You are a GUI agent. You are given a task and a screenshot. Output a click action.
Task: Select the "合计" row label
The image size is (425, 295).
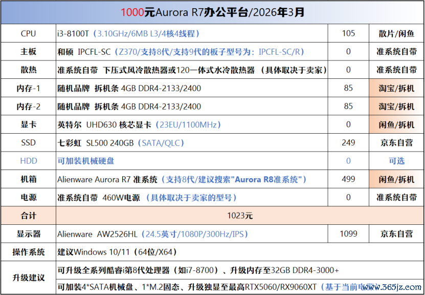(x=28, y=216)
